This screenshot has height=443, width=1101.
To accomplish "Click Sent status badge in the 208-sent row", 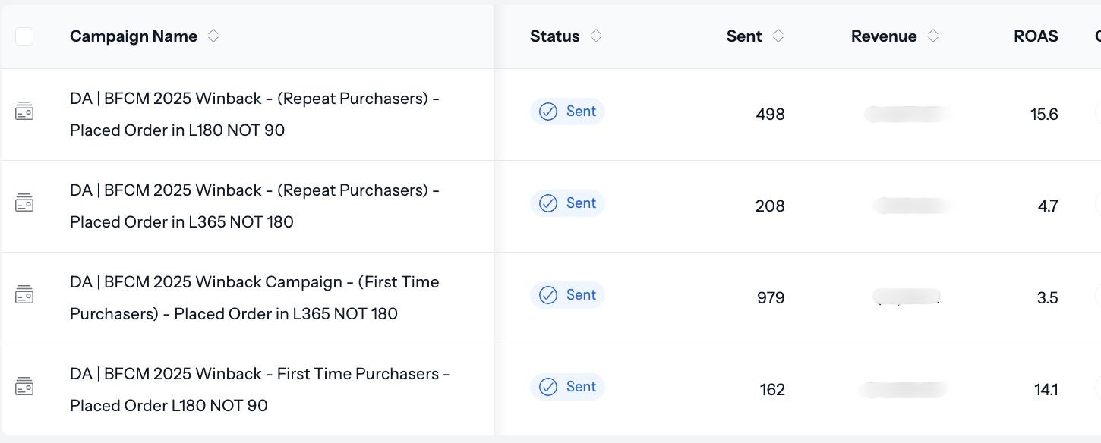I will pyautogui.click(x=567, y=203).
